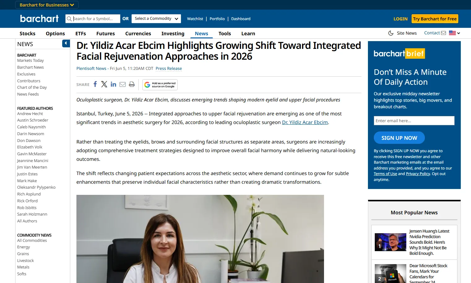The image size is (471, 283).
Task: Open the Tools menu
Action: [x=225, y=33]
